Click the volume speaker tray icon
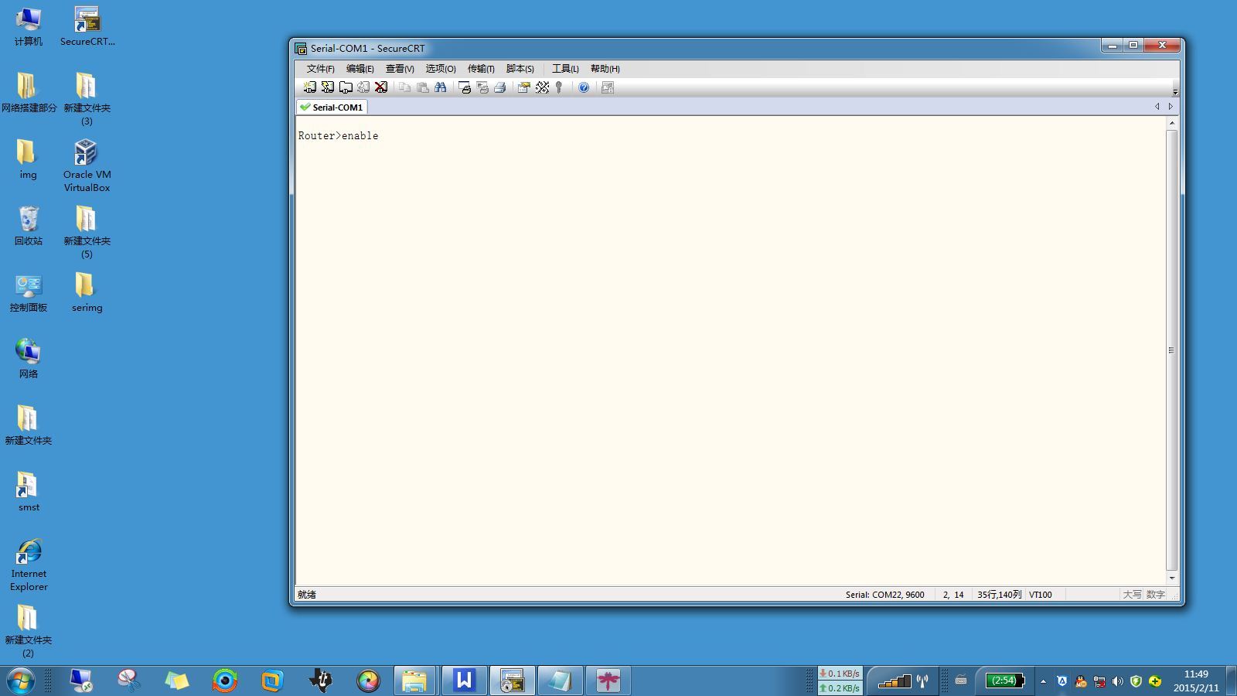Image resolution: width=1237 pixels, height=696 pixels. pyautogui.click(x=1117, y=681)
